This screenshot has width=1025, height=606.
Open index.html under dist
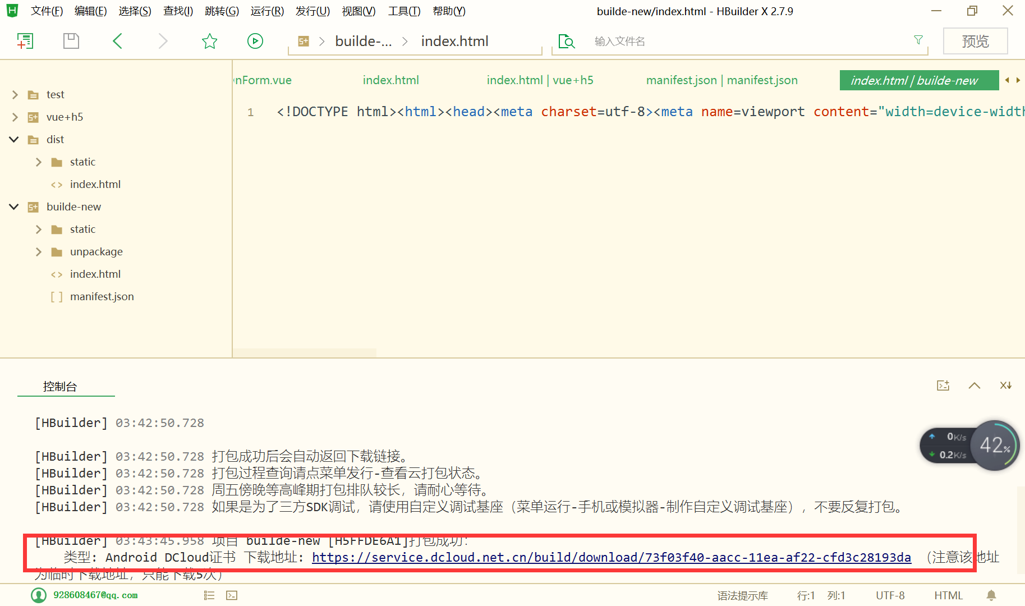click(x=95, y=185)
